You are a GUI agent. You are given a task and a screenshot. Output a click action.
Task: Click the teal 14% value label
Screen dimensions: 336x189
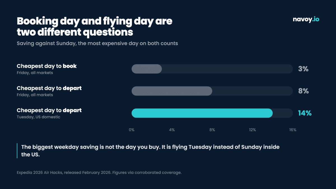(305, 113)
